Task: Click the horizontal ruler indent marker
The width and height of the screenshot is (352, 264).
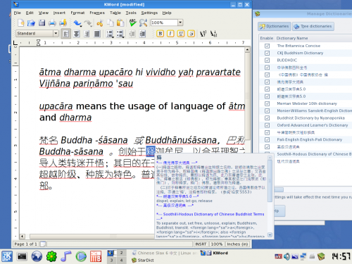Action: click(x=38, y=43)
